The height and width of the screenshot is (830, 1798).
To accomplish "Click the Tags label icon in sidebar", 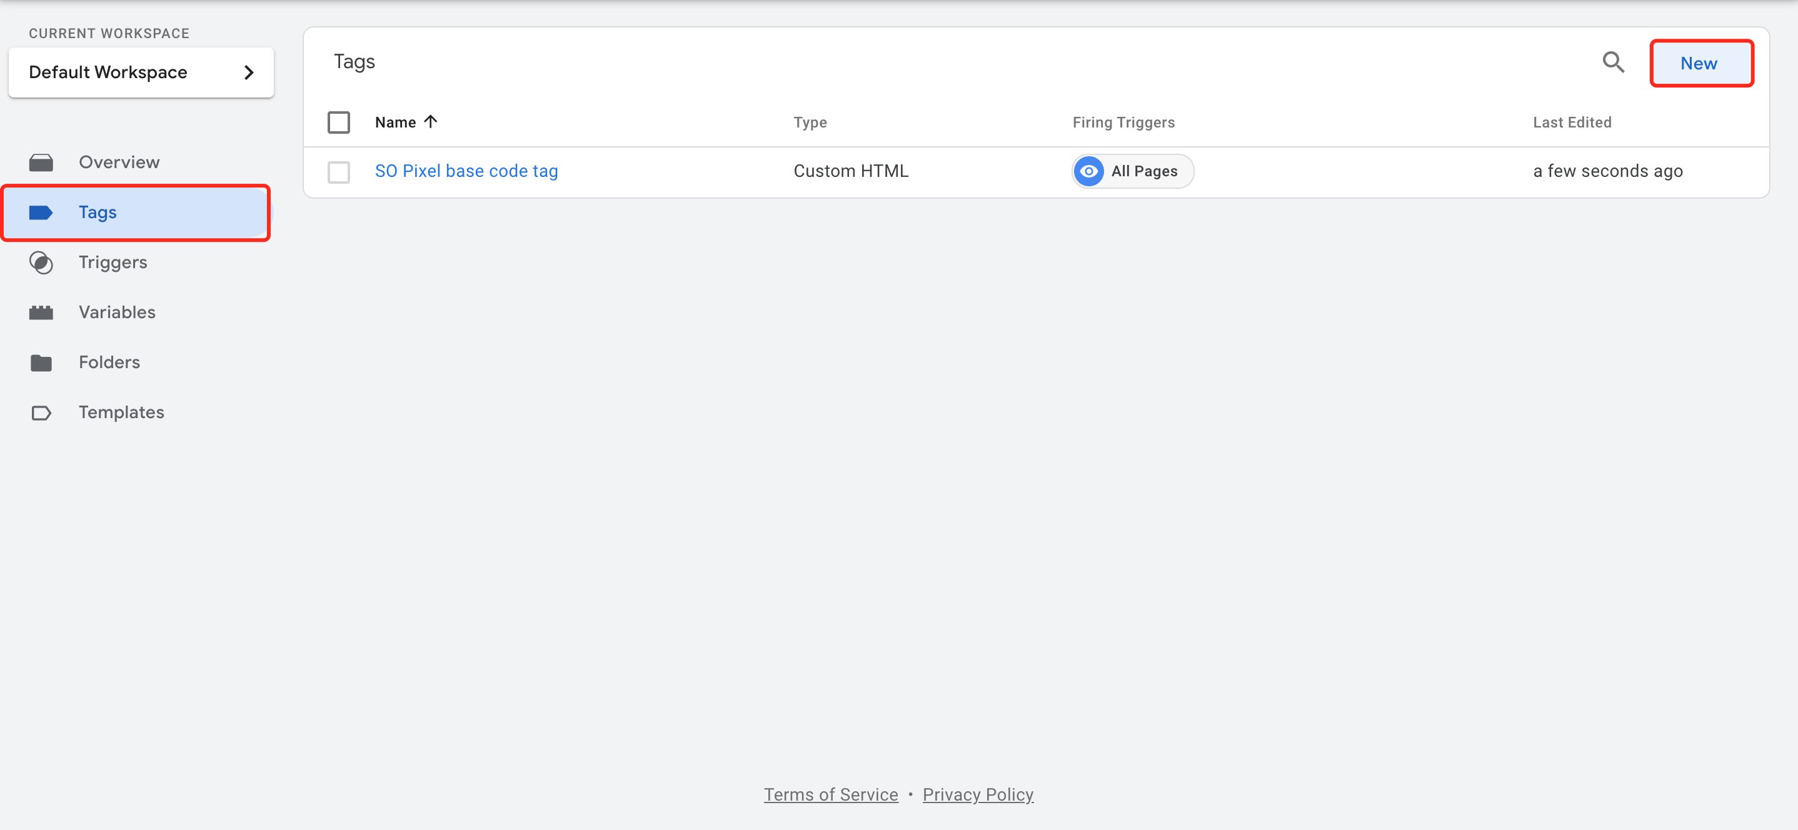I will click(x=41, y=212).
